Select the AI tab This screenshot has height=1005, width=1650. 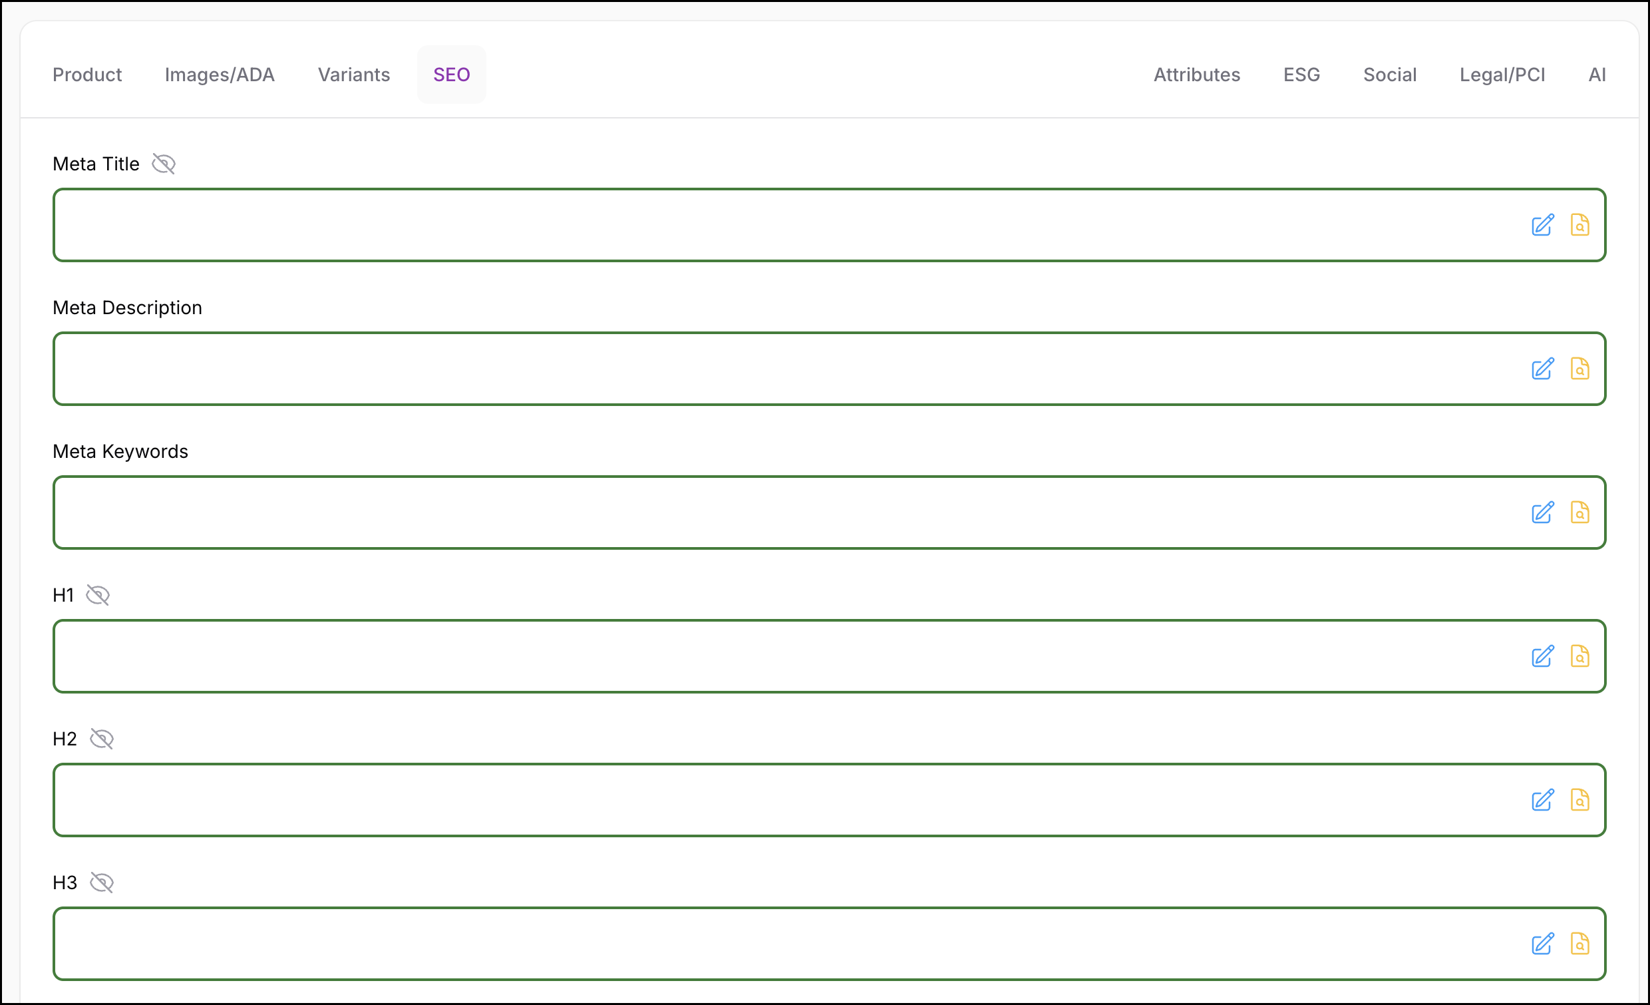[x=1596, y=75]
